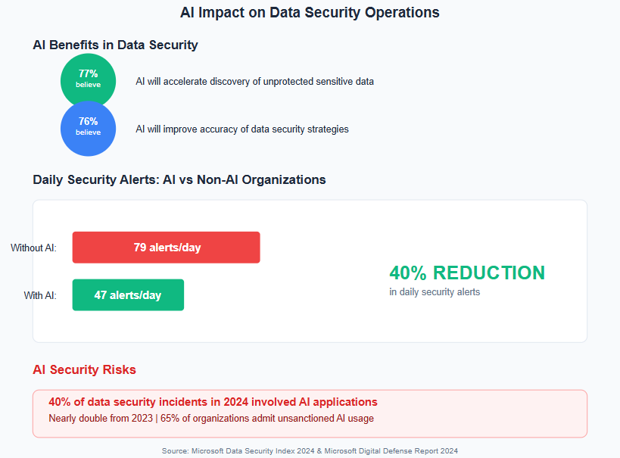Click the AI Impact on Data Security Operations title

click(310, 12)
